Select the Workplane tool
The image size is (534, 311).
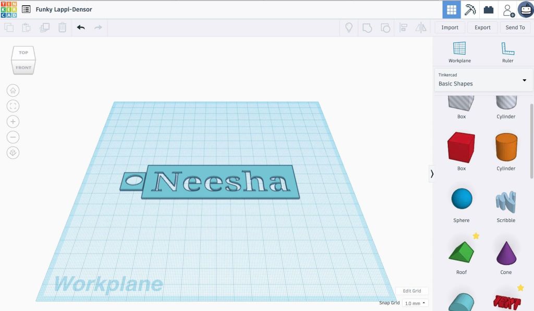(x=459, y=53)
